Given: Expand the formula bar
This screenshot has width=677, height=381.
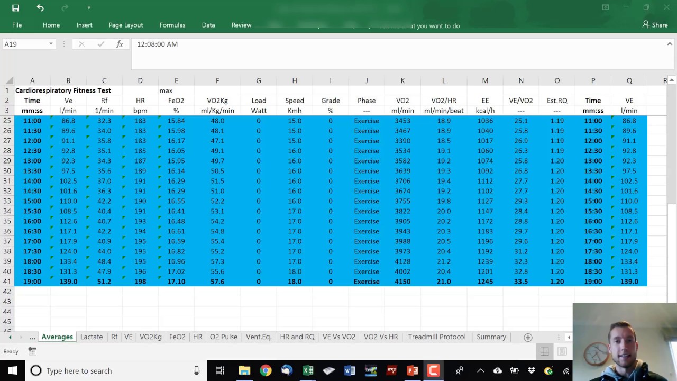Looking at the screenshot, I should [670, 44].
